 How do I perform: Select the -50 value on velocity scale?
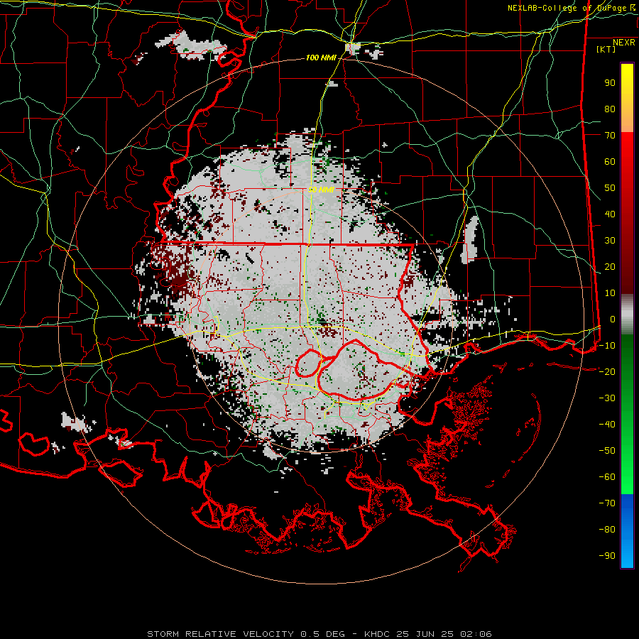point(607,451)
